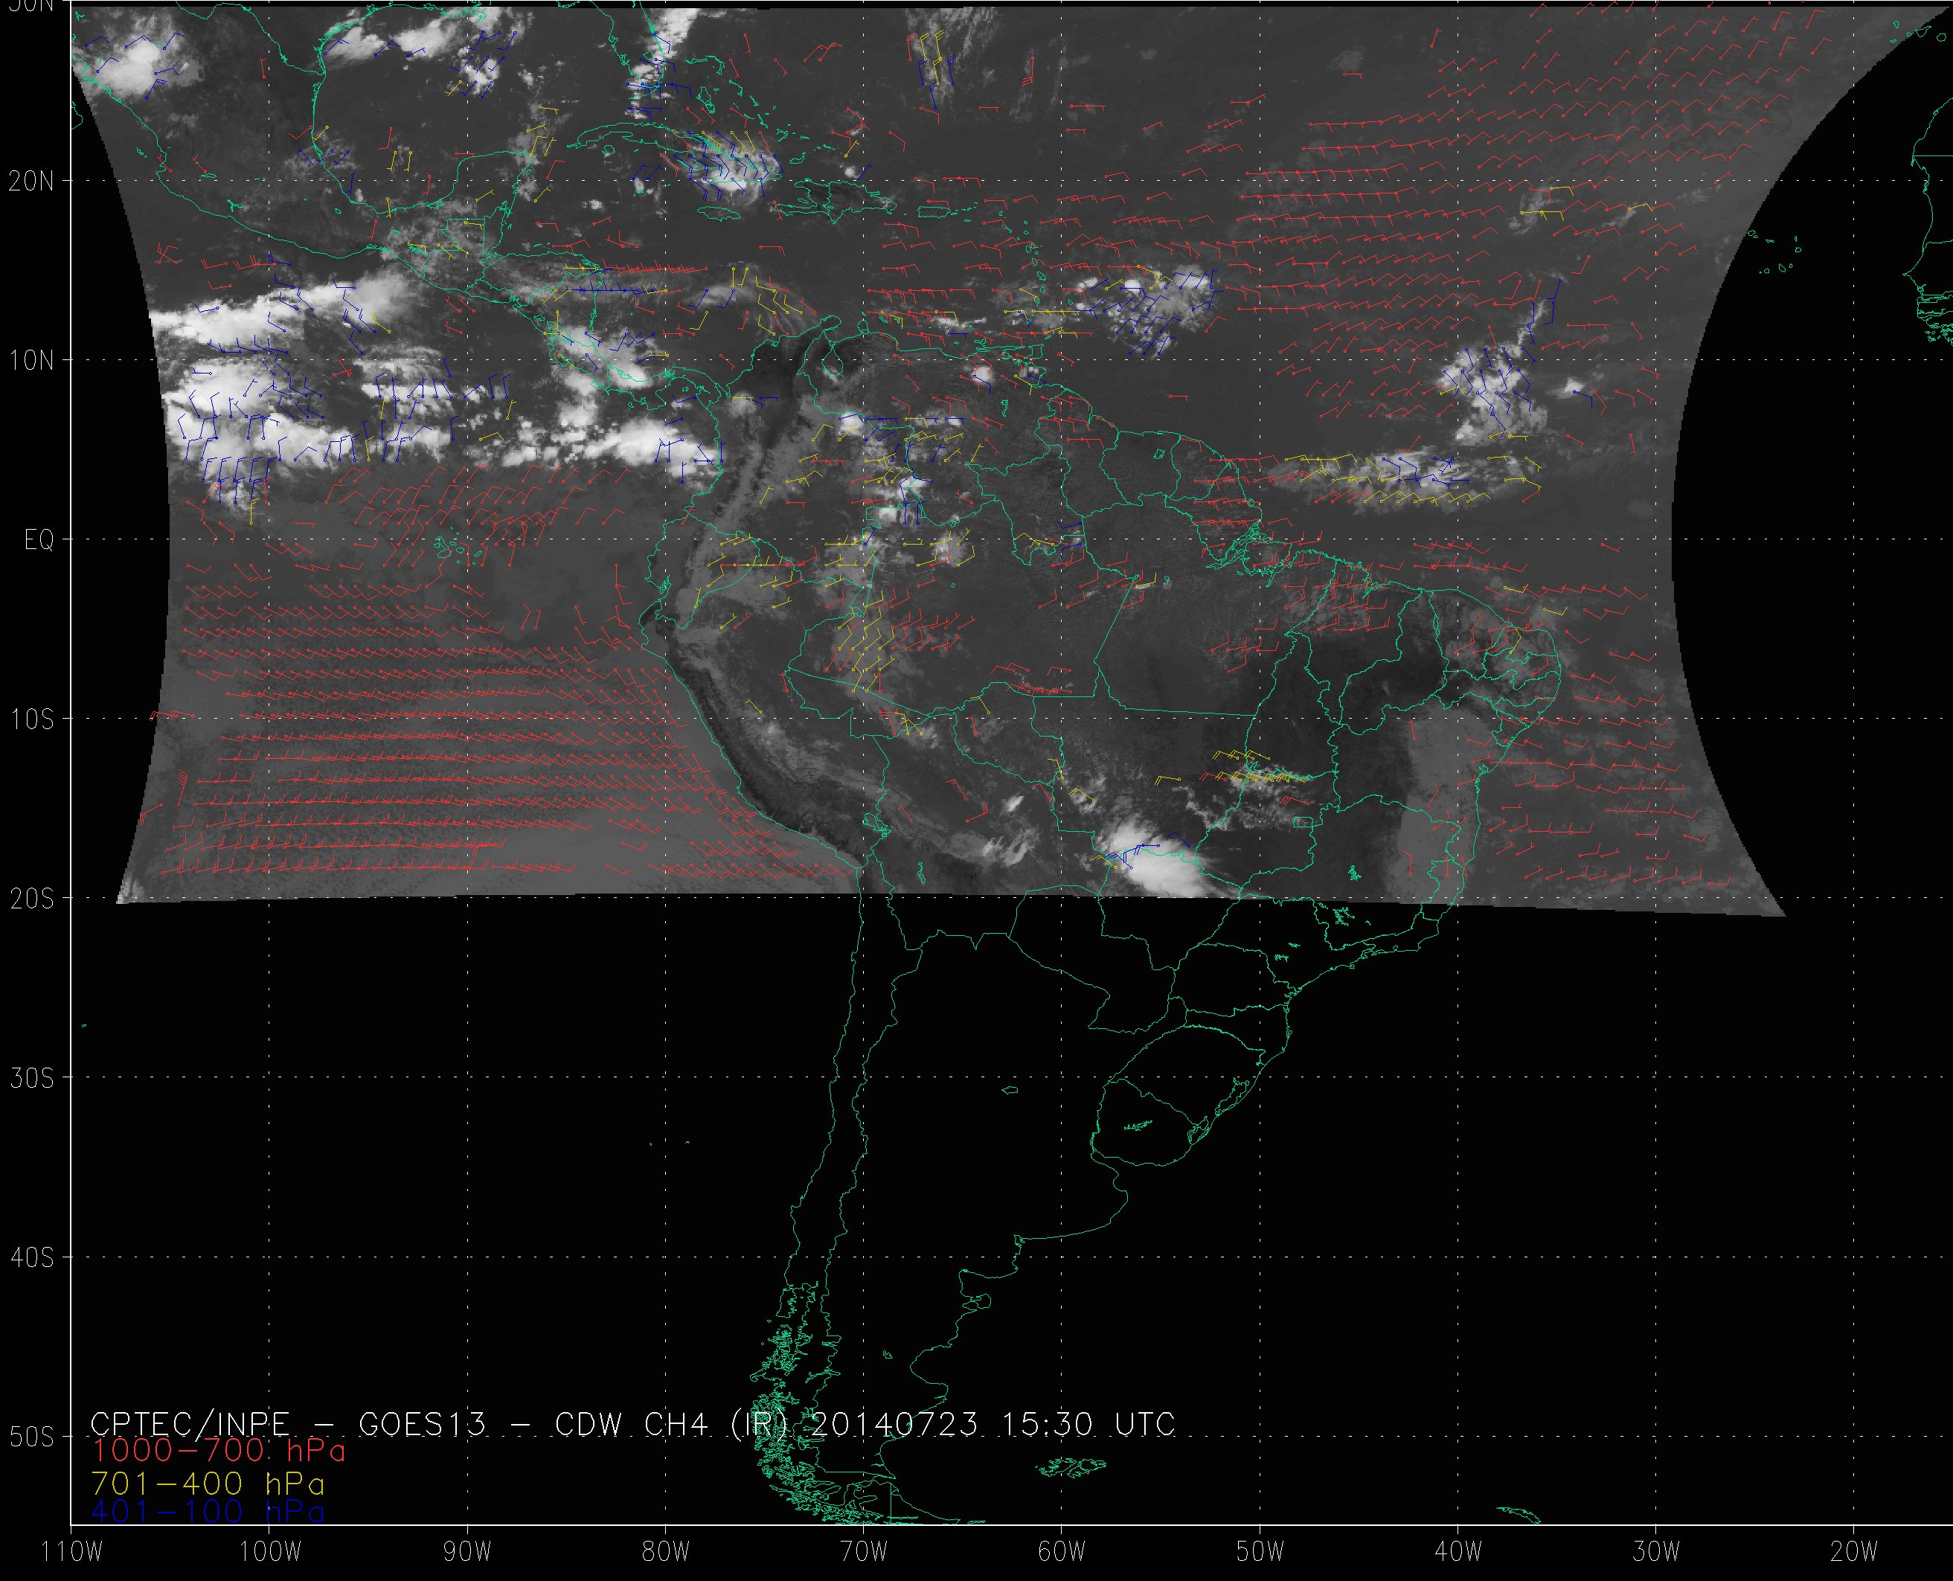Click the 701-400 hPa yellow legend entry
This screenshot has height=1581, width=1953.
coord(208,1484)
